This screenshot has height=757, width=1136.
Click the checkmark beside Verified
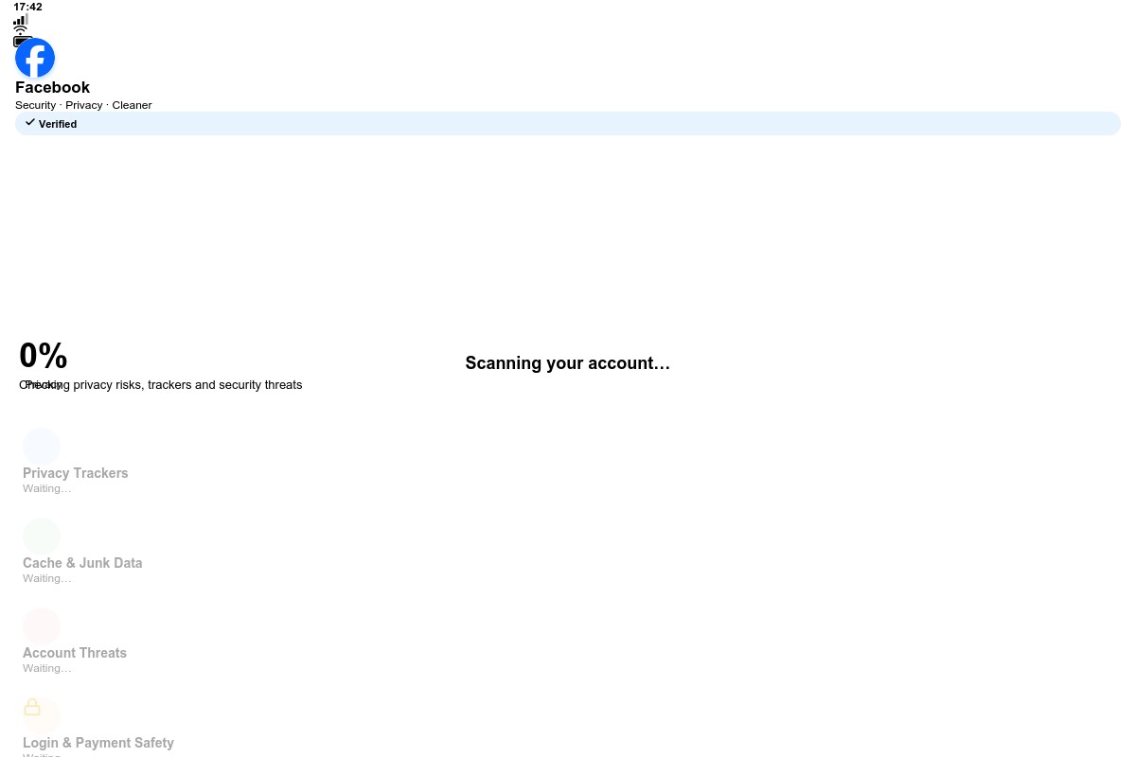pos(30,122)
